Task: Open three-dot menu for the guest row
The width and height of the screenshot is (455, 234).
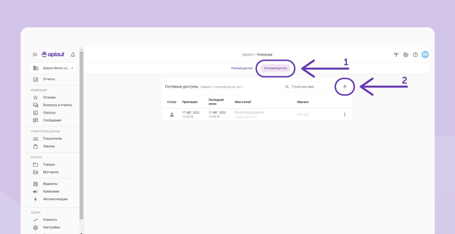Action: pos(345,115)
